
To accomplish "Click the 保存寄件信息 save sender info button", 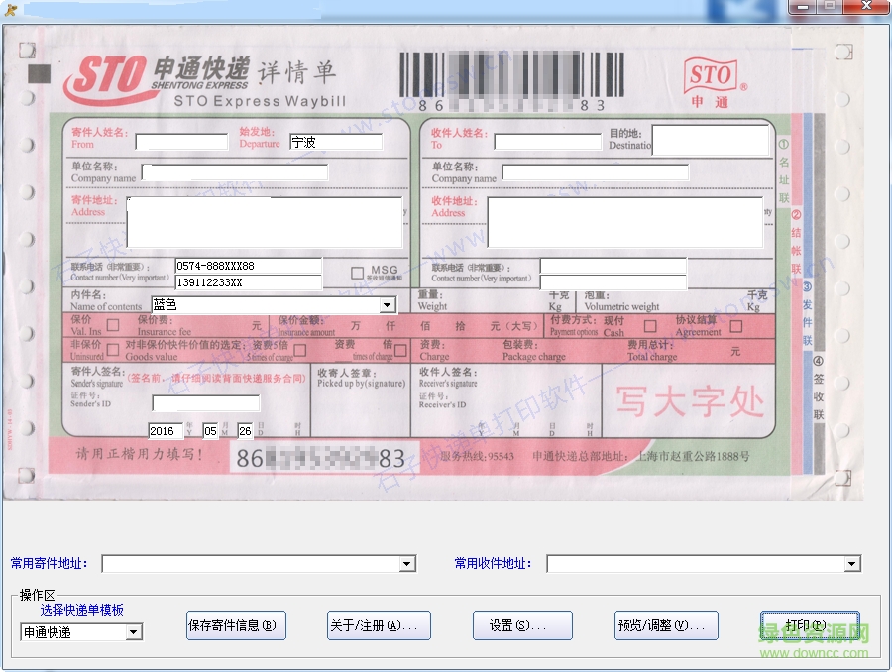I will [x=234, y=625].
